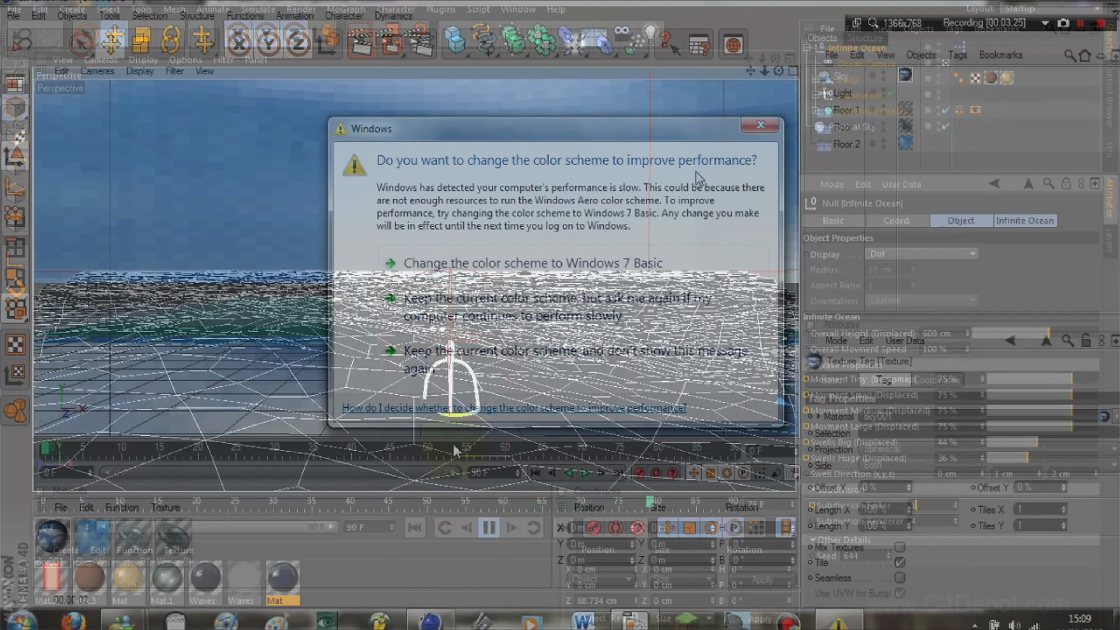Viewport: 1120px width, 630px height.
Task: Expand the Light object tree node
Action: click(x=816, y=94)
